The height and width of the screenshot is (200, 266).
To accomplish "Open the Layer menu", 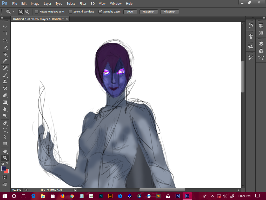I will (x=47, y=4).
